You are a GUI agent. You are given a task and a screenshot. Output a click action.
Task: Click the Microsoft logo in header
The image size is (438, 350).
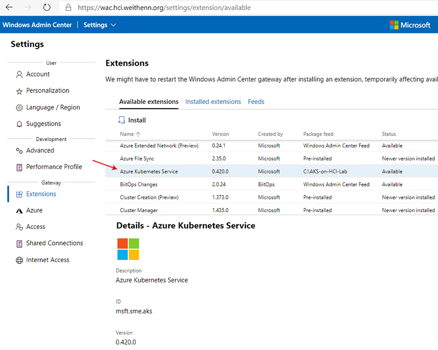click(x=410, y=25)
